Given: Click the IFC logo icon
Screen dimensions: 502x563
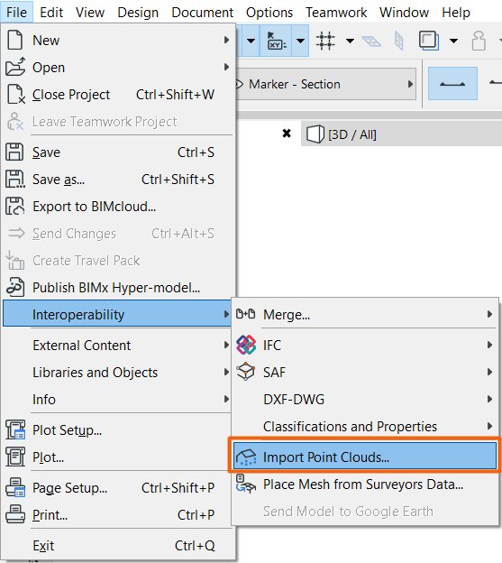Looking at the screenshot, I should [246, 345].
